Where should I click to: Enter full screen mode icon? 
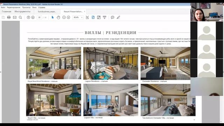click(99, 17)
